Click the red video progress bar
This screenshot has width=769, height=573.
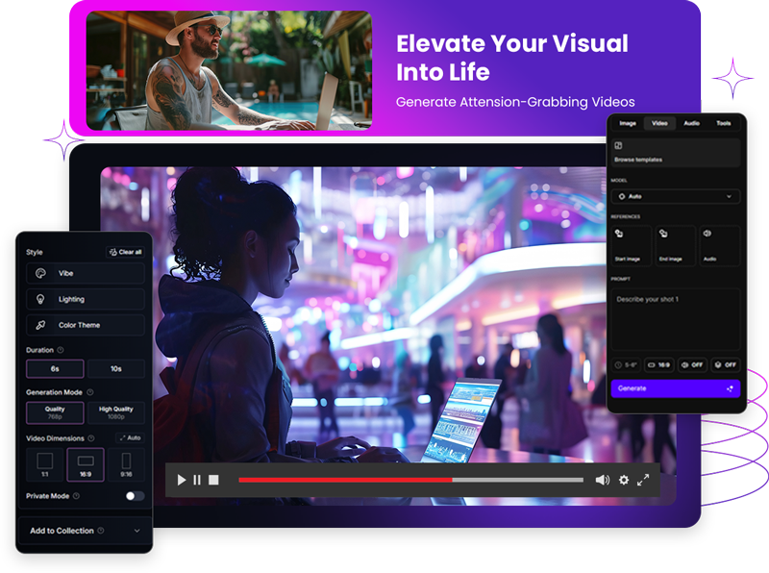(345, 480)
